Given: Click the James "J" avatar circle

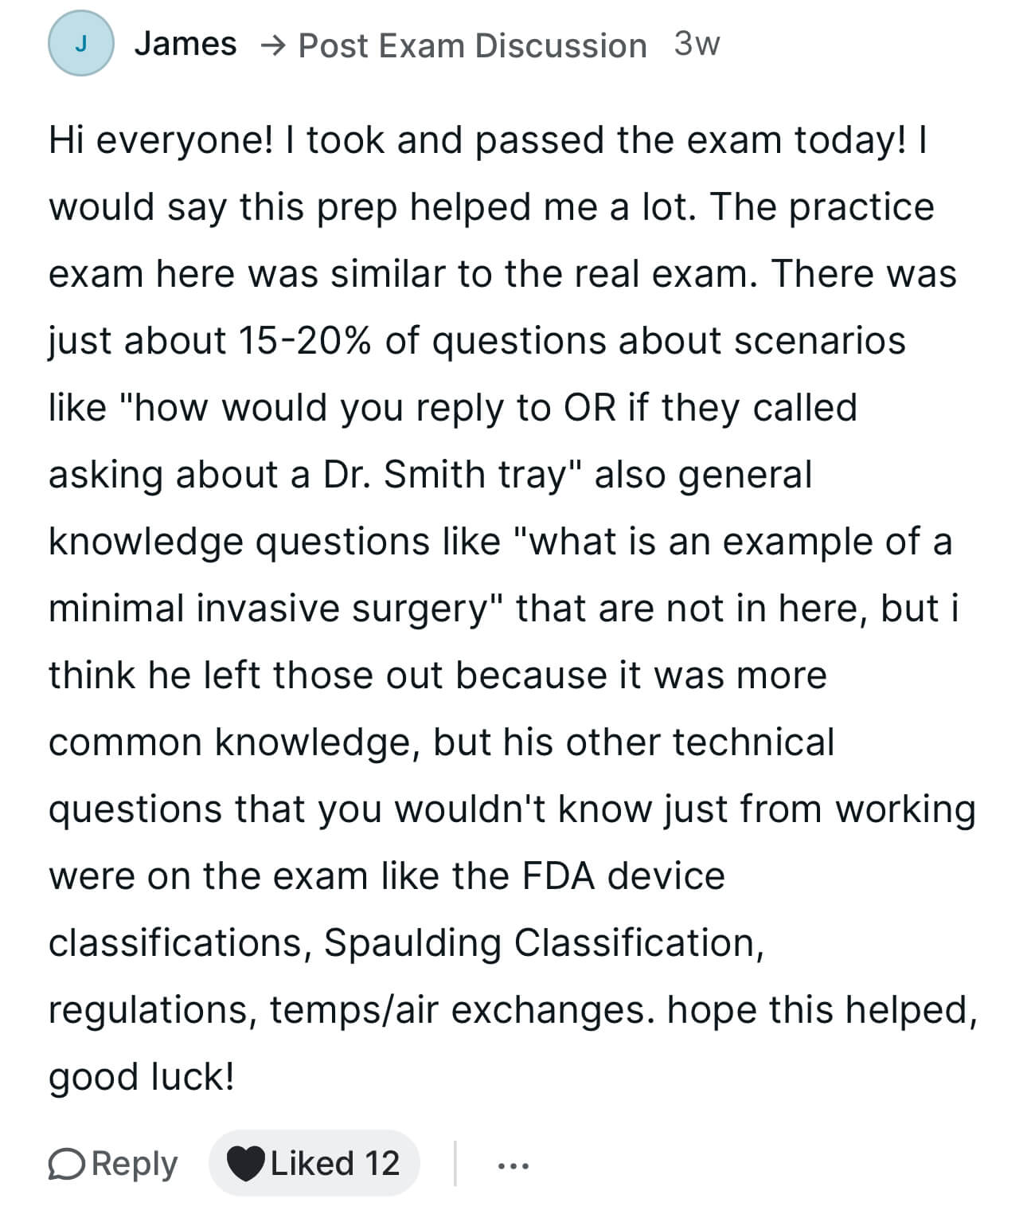Looking at the screenshot, I should [80, 44].
